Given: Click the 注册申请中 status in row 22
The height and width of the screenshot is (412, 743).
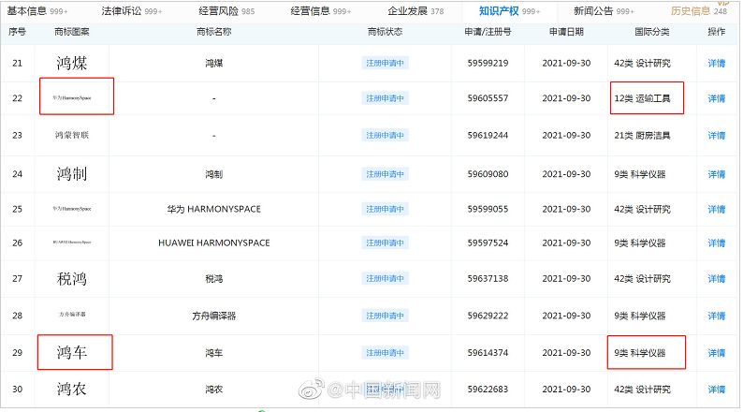Looking at the screenshot, I should click(x=385, y=98).
